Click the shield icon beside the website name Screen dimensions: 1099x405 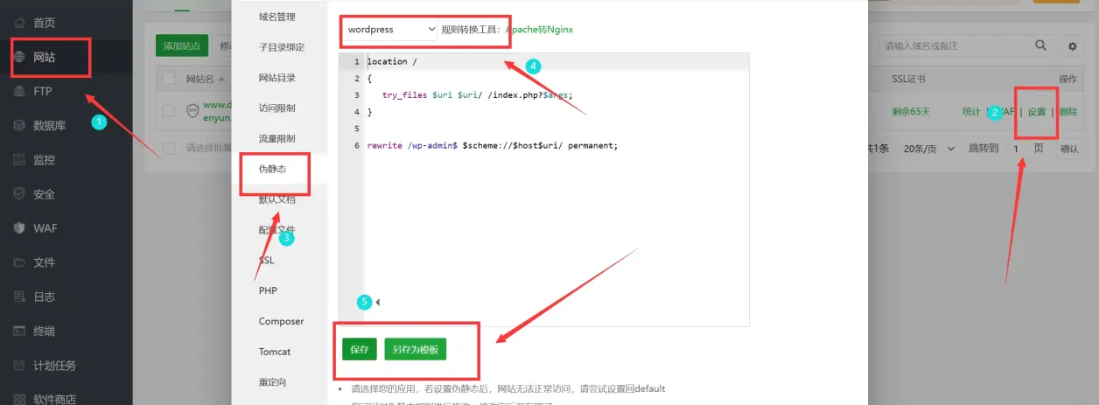[192, 111]
